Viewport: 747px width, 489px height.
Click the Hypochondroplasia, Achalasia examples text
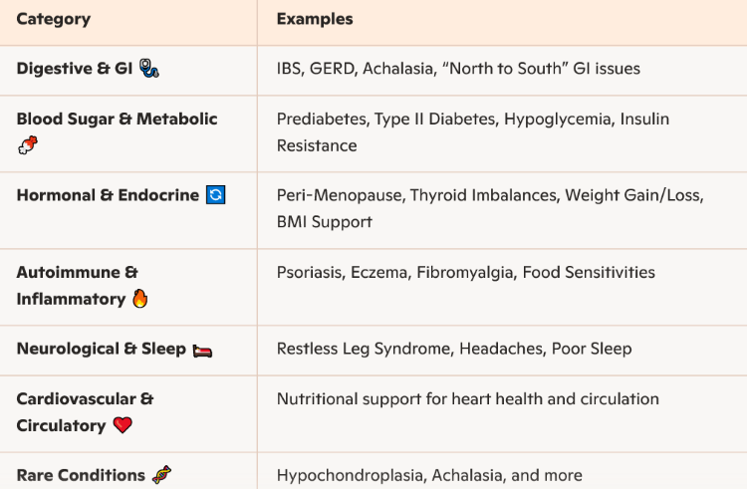pos(429,475)
